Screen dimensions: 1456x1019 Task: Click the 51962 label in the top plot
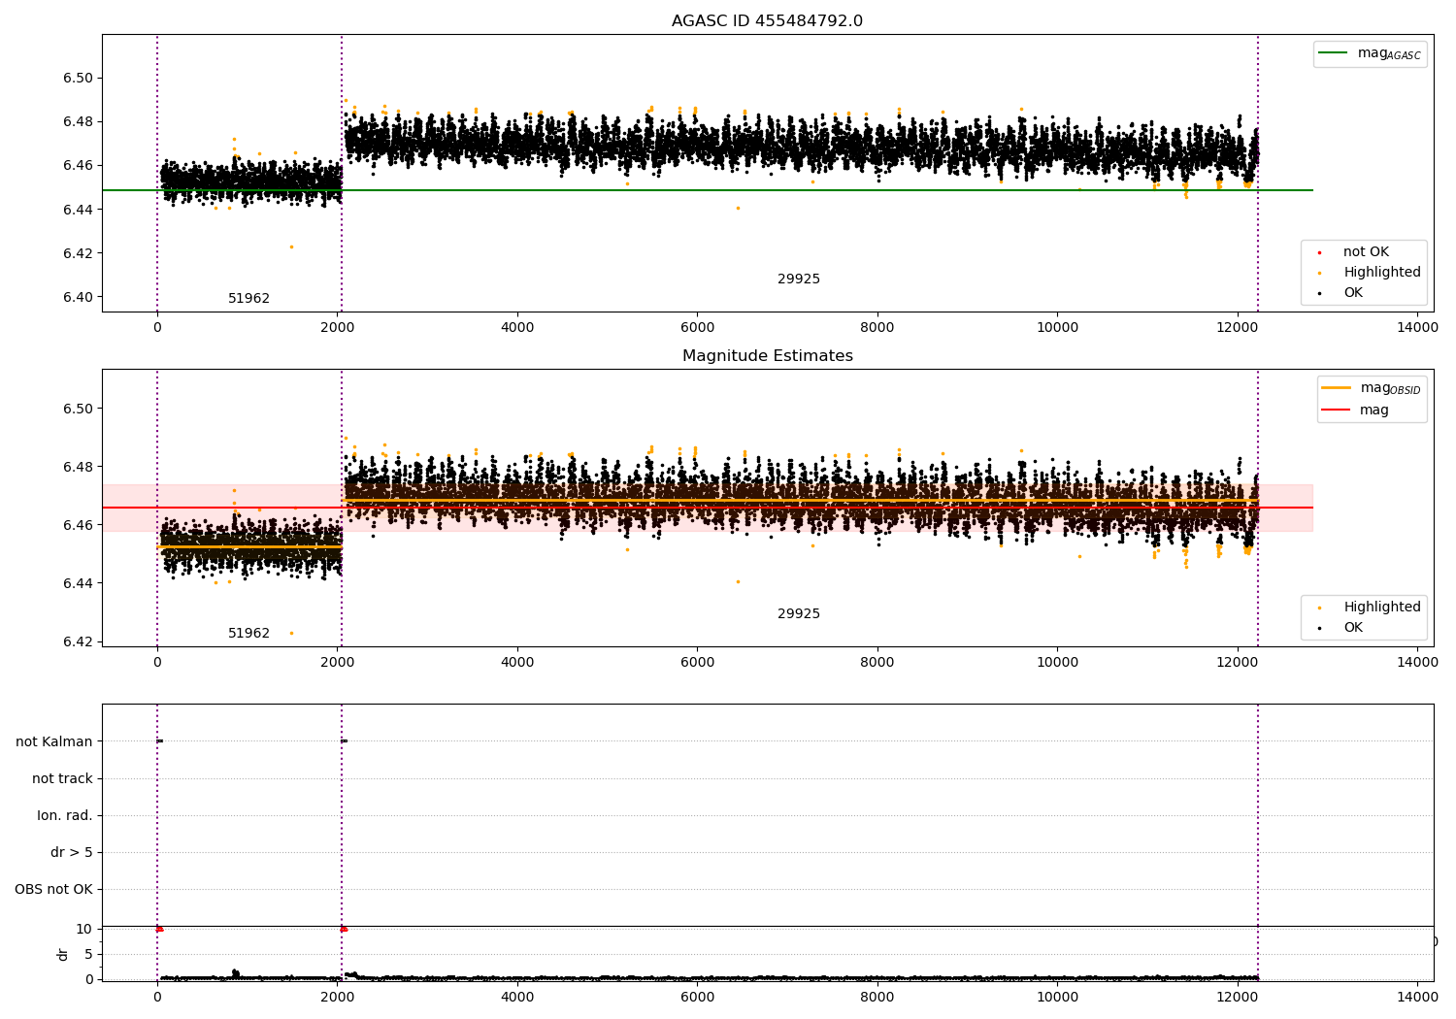pos(248,299)
